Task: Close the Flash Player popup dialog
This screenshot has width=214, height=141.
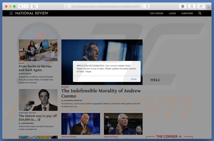Action: tap(134, 79)
